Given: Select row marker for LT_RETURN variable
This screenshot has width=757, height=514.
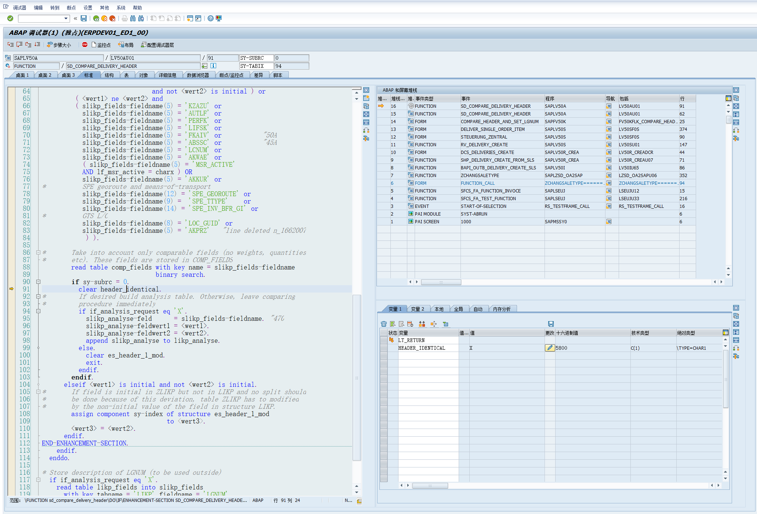Looking at the screenshot, I should [x=383, y=340].
